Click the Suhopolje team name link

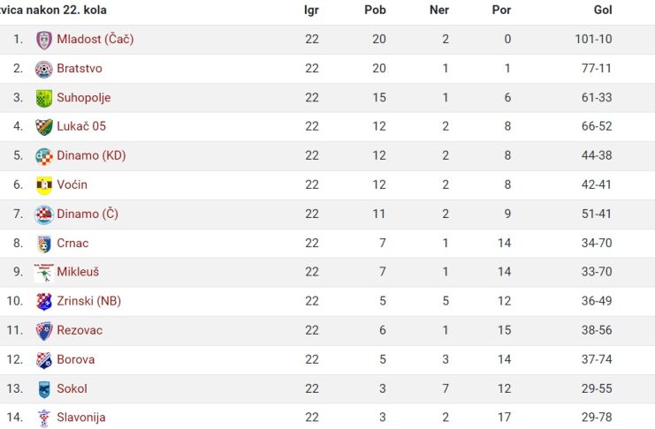[84, 98]
